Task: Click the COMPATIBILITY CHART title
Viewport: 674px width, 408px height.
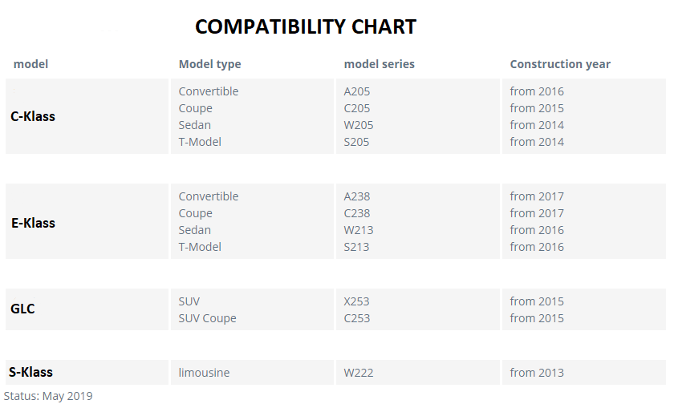Action: [x=306, y=26]
